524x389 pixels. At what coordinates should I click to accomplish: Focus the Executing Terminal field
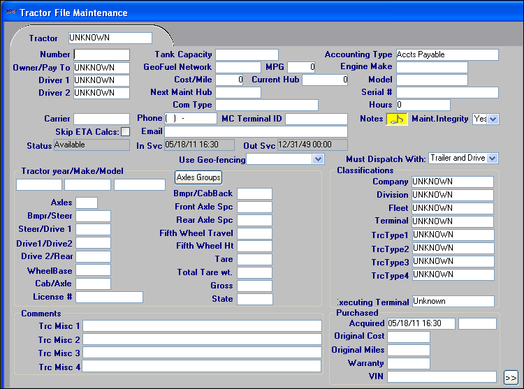click(x=452, y=302)
